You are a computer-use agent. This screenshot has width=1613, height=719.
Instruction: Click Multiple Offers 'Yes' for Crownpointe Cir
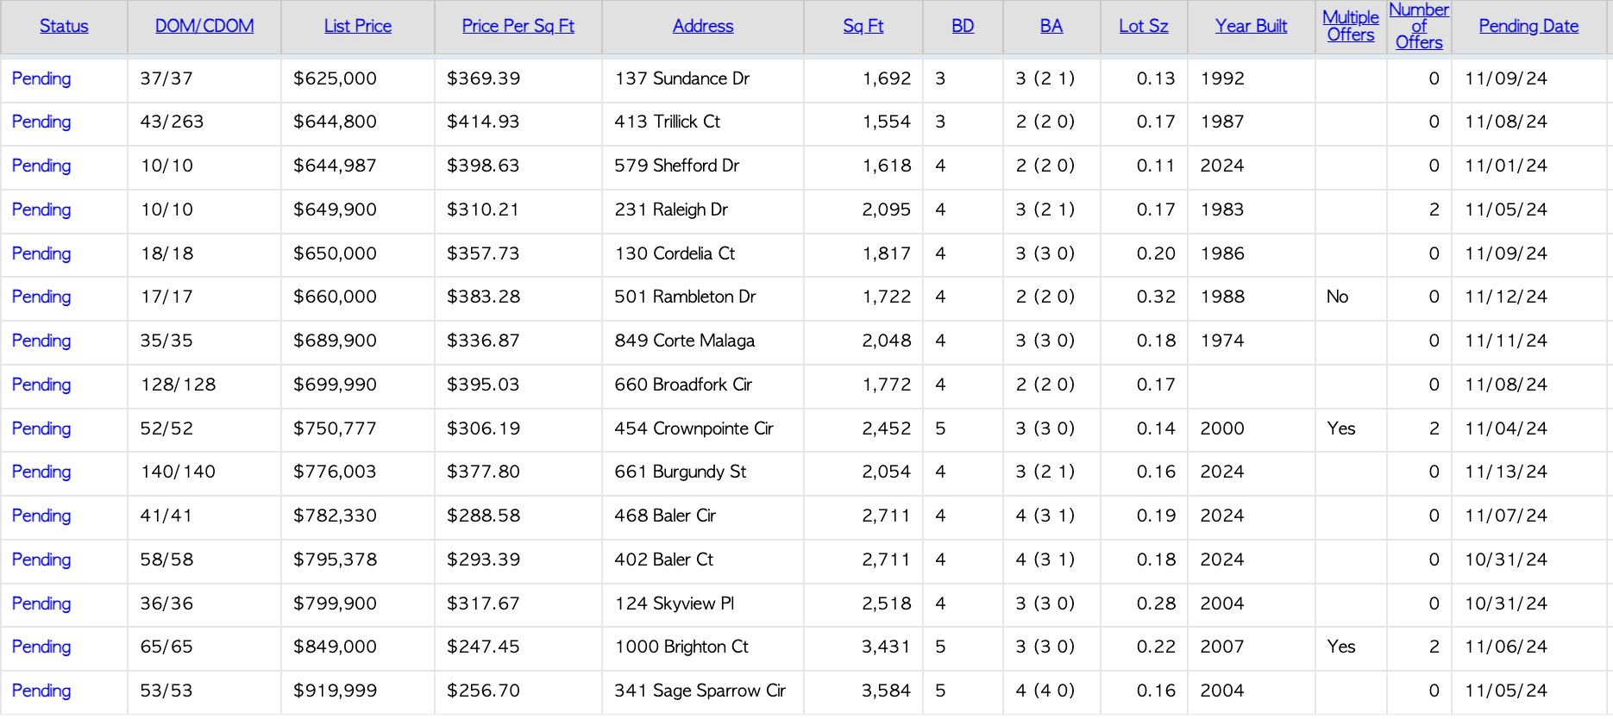click(1341, 428)
